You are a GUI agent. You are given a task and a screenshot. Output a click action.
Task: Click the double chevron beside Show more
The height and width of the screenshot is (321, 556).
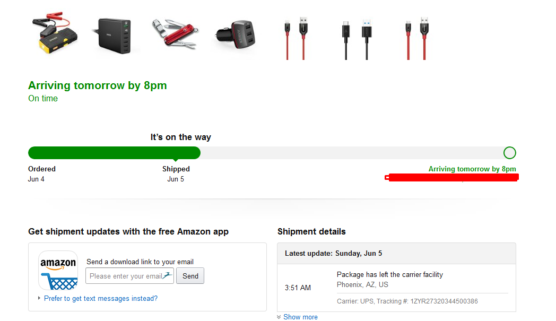tap(279, 317)
